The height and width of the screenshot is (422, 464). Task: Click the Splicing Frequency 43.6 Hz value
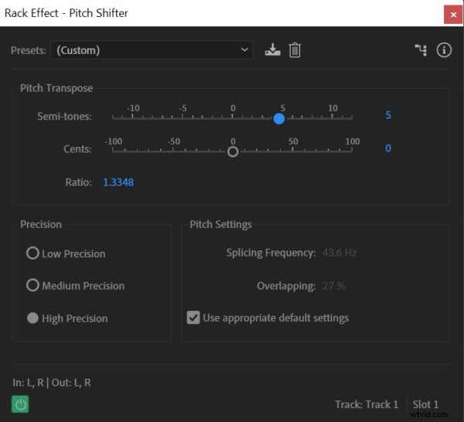coord(339,253)
